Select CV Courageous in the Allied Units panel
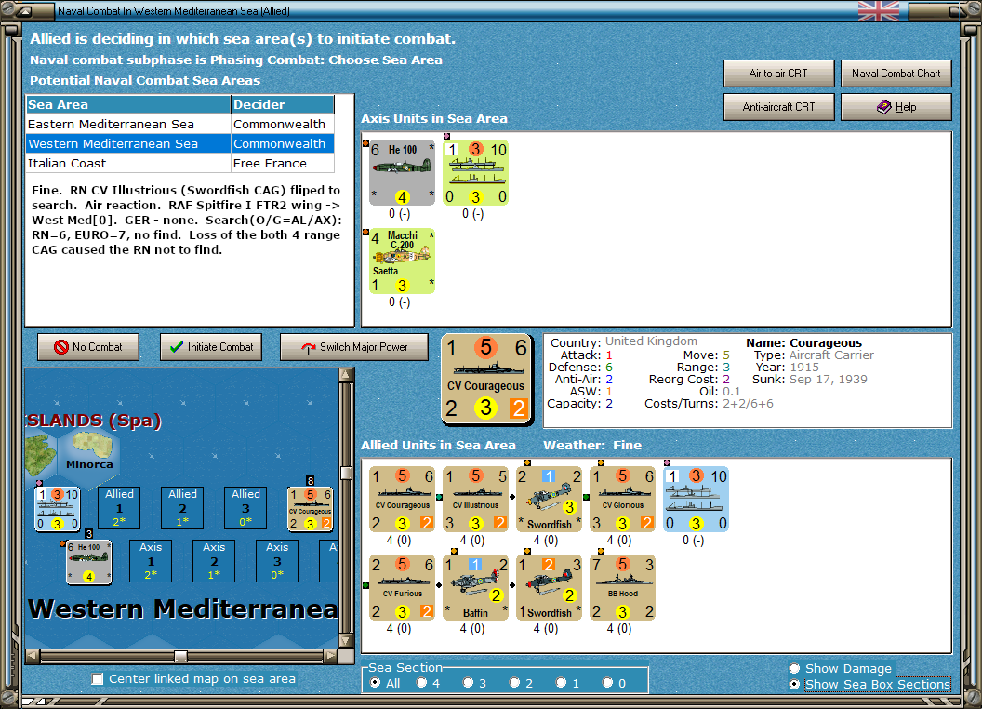The image size is (982, 709). pos(402,499)
